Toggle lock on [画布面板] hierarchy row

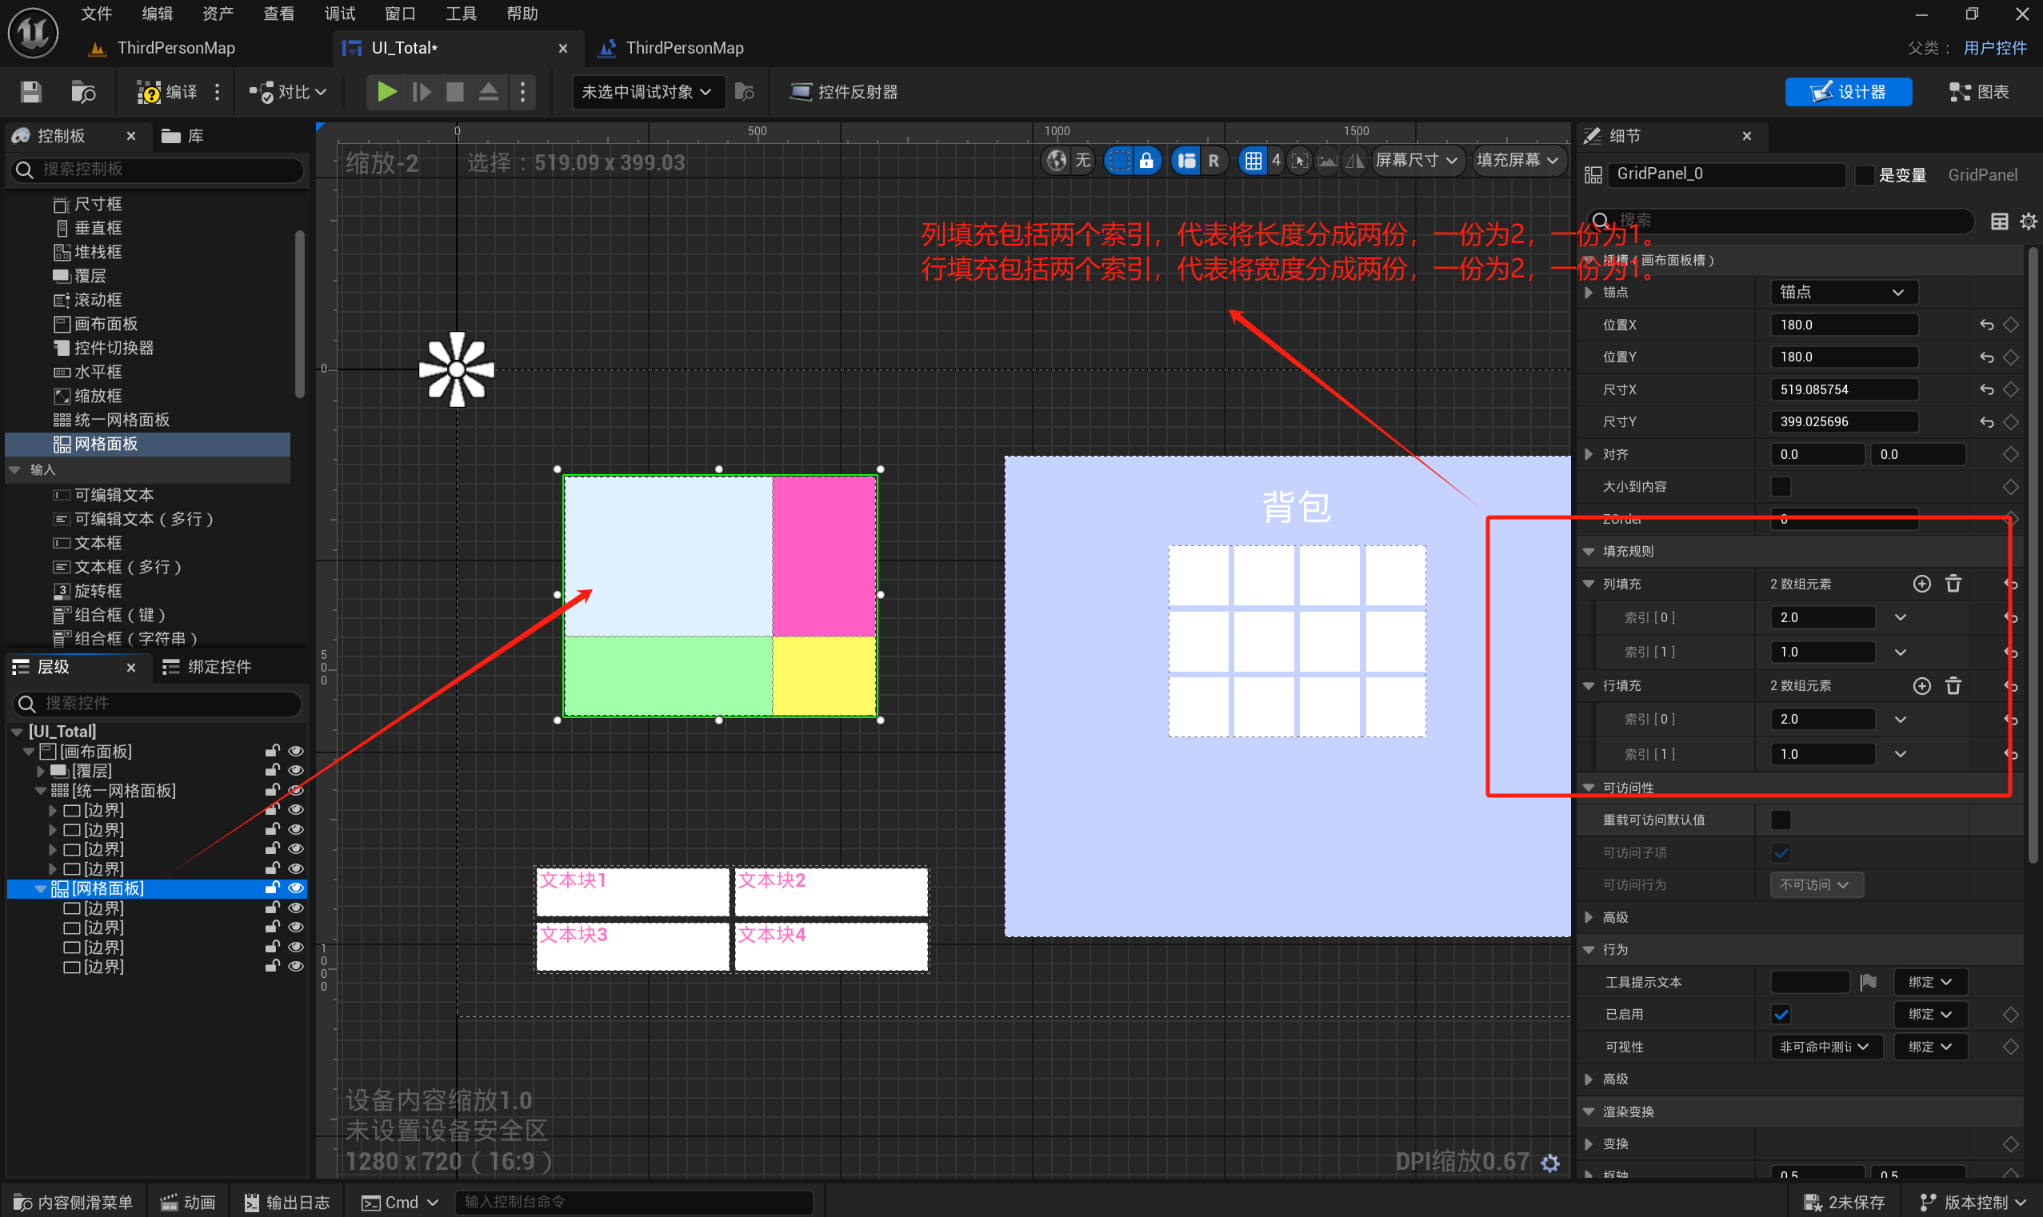point(272,751)
